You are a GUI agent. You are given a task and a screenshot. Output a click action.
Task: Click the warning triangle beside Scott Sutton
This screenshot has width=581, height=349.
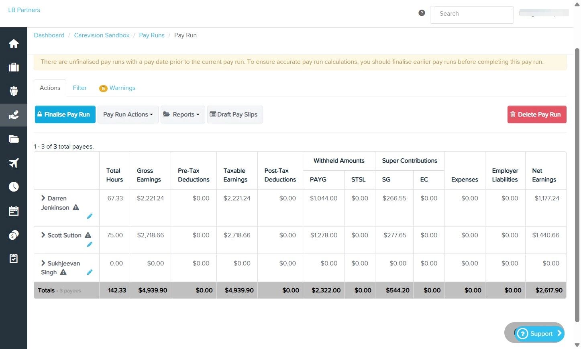[88, 235]
